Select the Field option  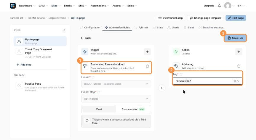[99, 109]
